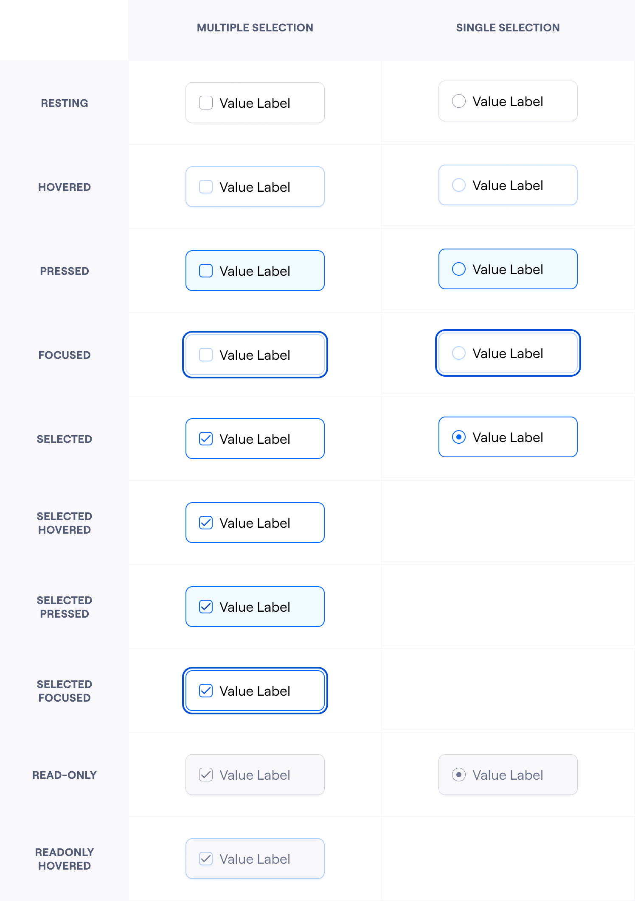This screenshot has width=635, height=901.
Task: Check the Focused state checkbox
Action: coord(206,355)
